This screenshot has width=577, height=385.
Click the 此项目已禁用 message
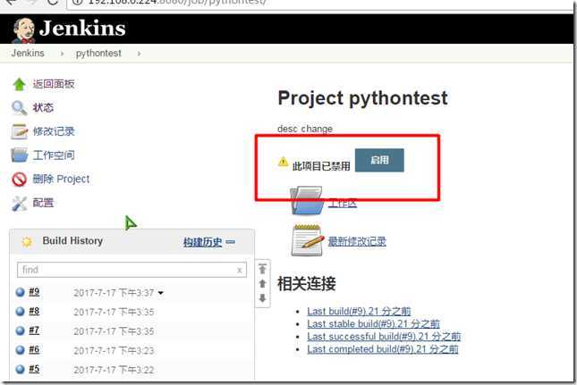click(x=321, y=166)
